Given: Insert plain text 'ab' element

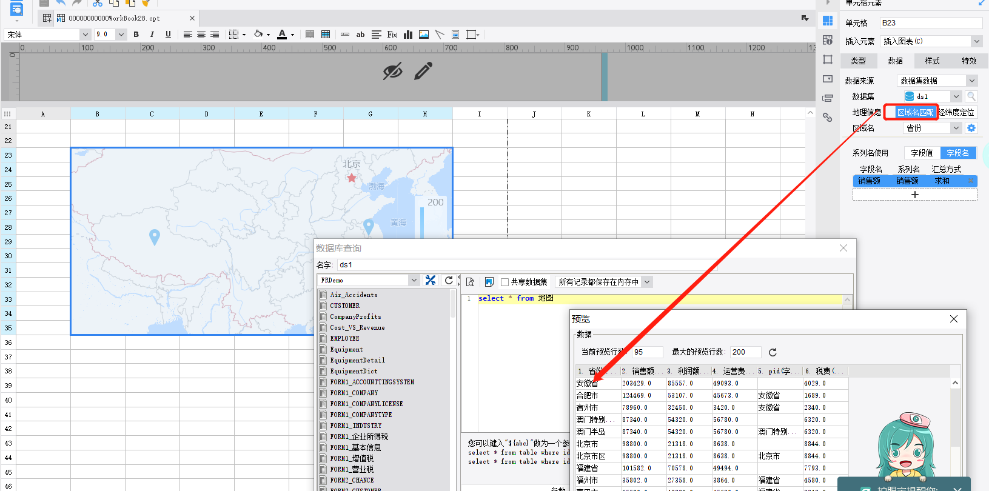Looking at the screenshot, I should click(x=360, y=35).
